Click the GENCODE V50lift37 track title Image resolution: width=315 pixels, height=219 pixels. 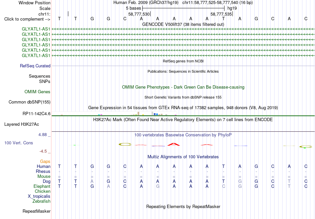coord(183,24)
